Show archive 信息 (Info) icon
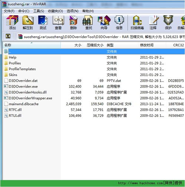The image size is (185, 187). (x=119, y=22)
